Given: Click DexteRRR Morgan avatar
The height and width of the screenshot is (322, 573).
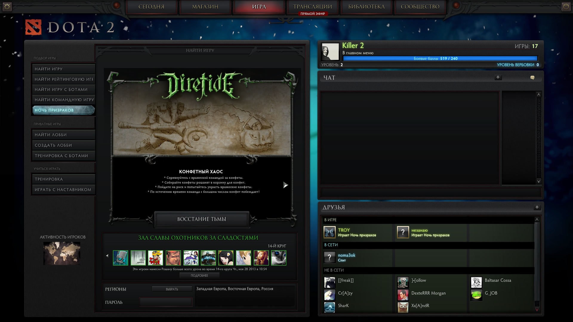Looking at the screenshot, I should 403,295.
